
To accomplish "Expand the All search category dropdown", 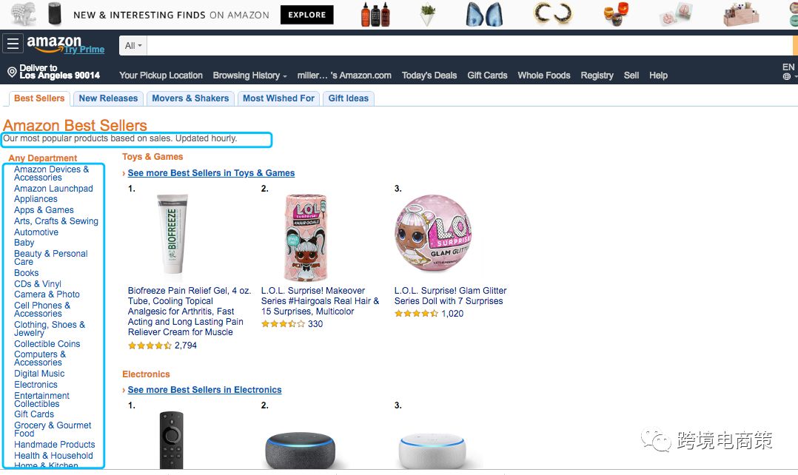I will [133, 46].
